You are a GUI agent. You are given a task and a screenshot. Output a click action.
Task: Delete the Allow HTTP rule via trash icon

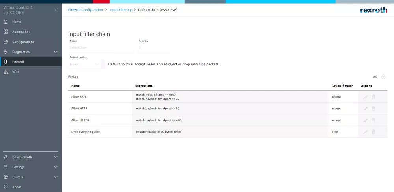click(x=373, y=109)
